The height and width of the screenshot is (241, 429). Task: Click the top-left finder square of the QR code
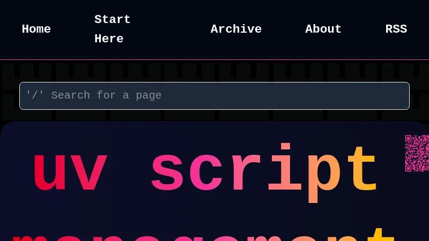408,138
